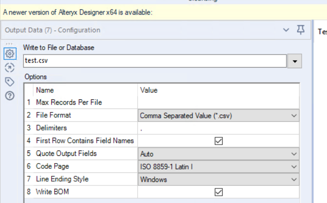Uncheck the Write BOM checkbox
Screen dimensions: 327x203
coord(219,192)
